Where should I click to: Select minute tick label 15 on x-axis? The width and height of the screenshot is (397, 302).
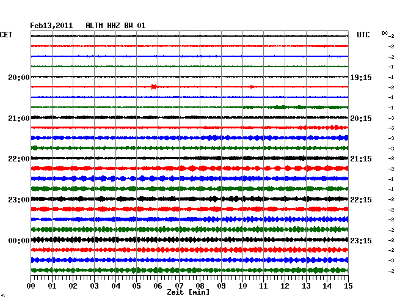348,286
